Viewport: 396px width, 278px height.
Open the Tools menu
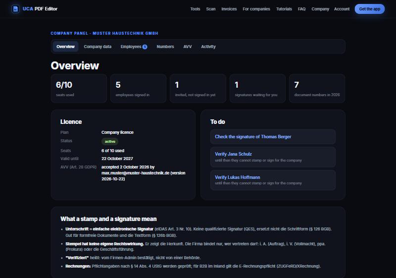pyautogui.click(x=195, y=9)
